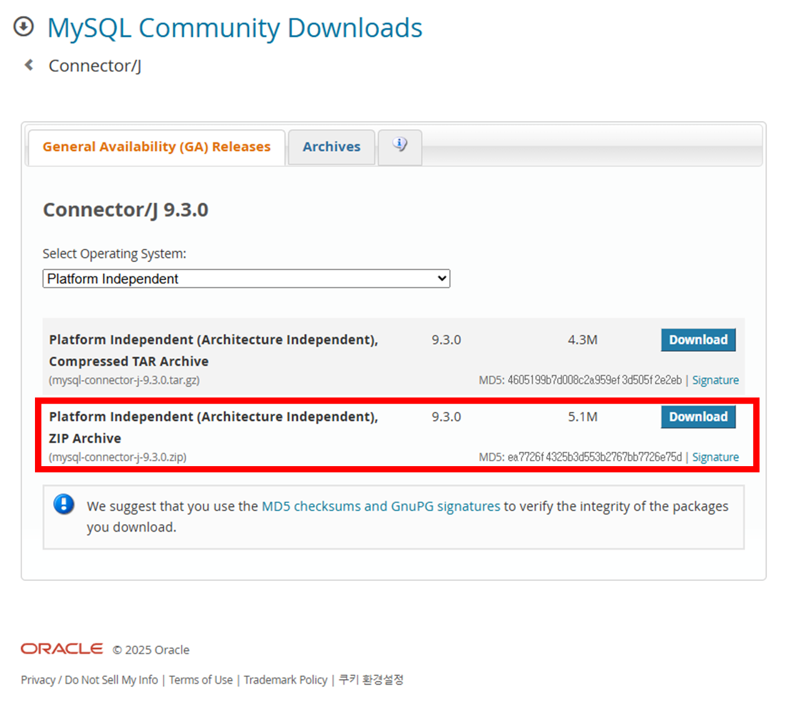Click the Oracle logo in footer
The height and width of the screenshot is (702, 802).
pyautogui.click(x=62, y=649)
